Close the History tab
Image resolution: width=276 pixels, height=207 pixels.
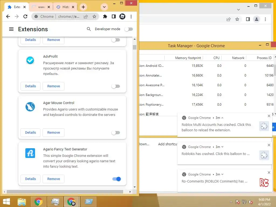73,7
